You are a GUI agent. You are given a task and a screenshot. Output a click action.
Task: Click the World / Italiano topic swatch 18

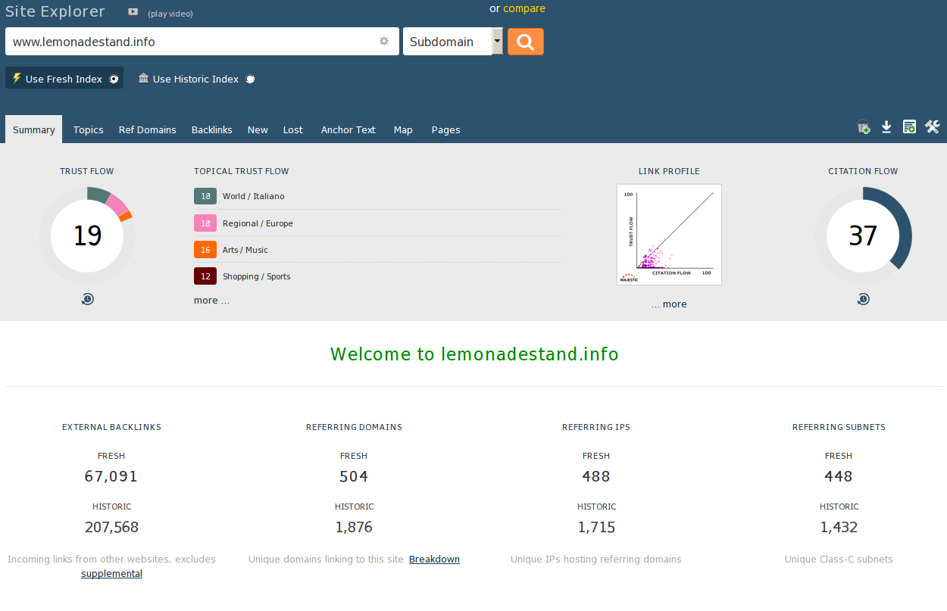click(x=205, y=196)
